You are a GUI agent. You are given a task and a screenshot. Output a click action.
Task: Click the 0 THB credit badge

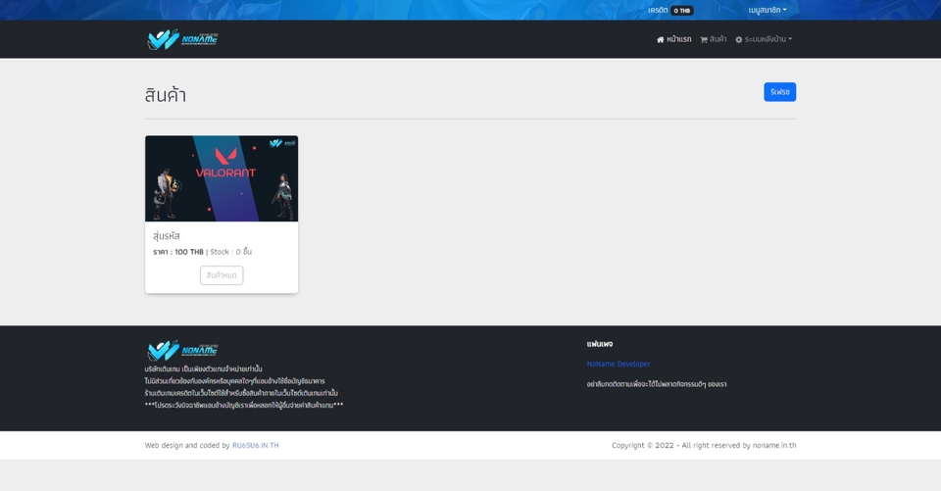[682, 10]
